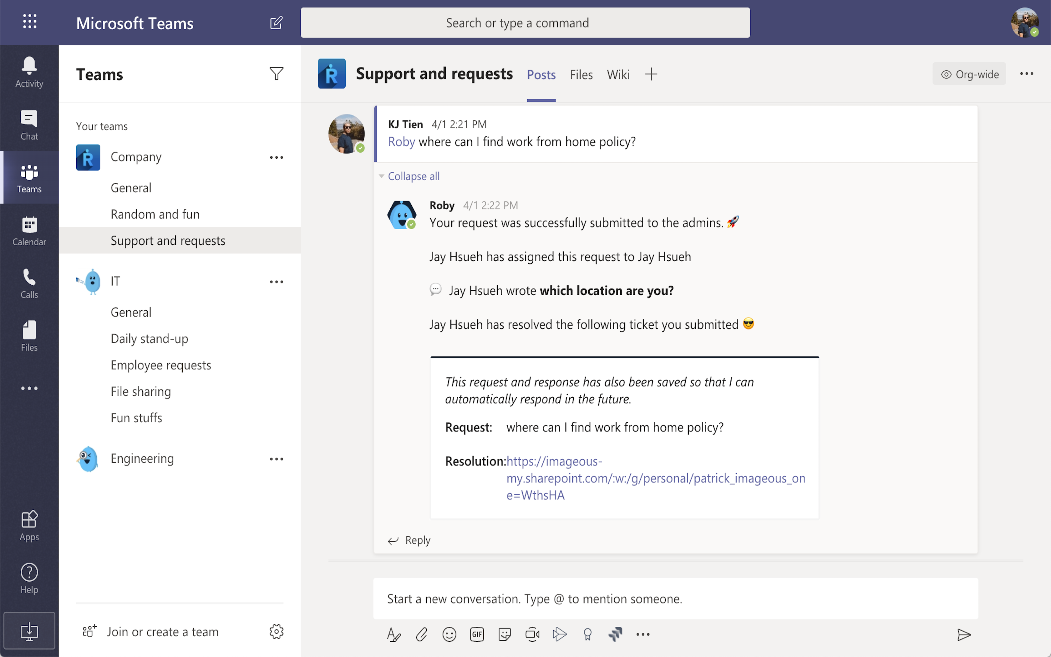Image resolution: width=1051 pixels, height=657 pixels.
Task: Click the Attach paperclip icon
Action: 421,634
